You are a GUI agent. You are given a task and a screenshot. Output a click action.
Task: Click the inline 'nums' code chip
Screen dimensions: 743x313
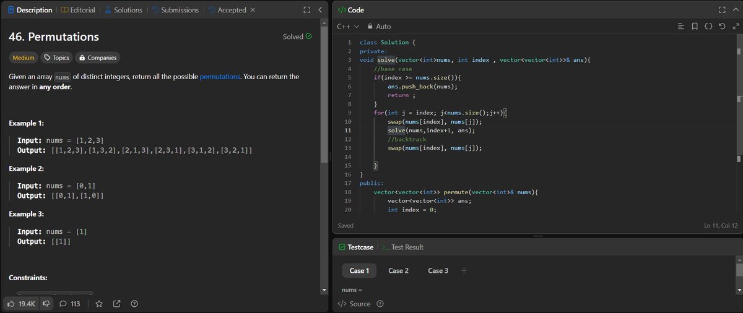(62, 77)
